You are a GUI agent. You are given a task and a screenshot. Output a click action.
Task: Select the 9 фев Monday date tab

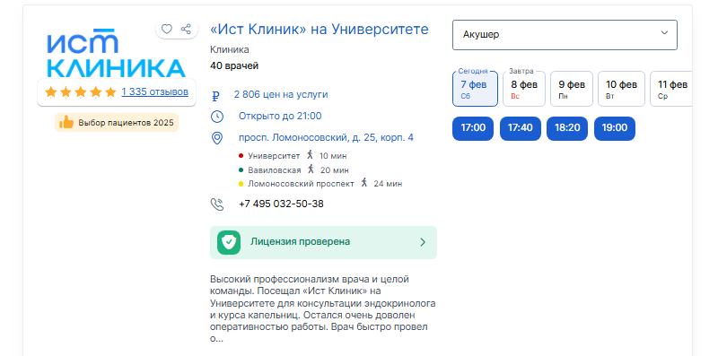[572, 89]
